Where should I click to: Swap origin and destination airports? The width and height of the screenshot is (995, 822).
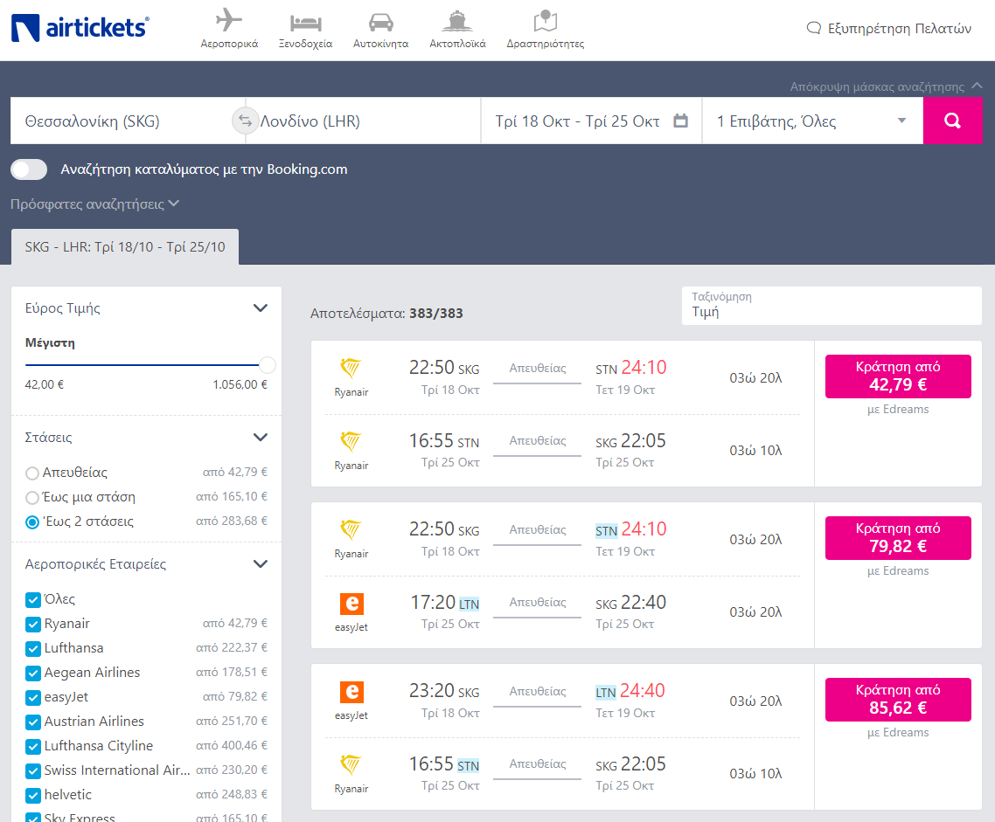pos(245,121)
